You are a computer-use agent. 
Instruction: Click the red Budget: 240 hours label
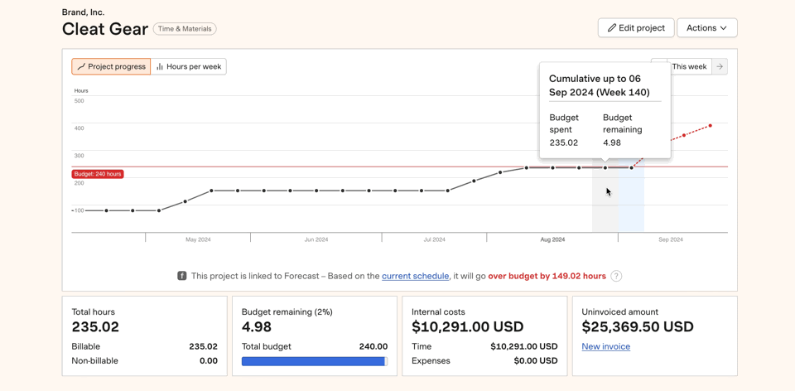click(98, 174)
